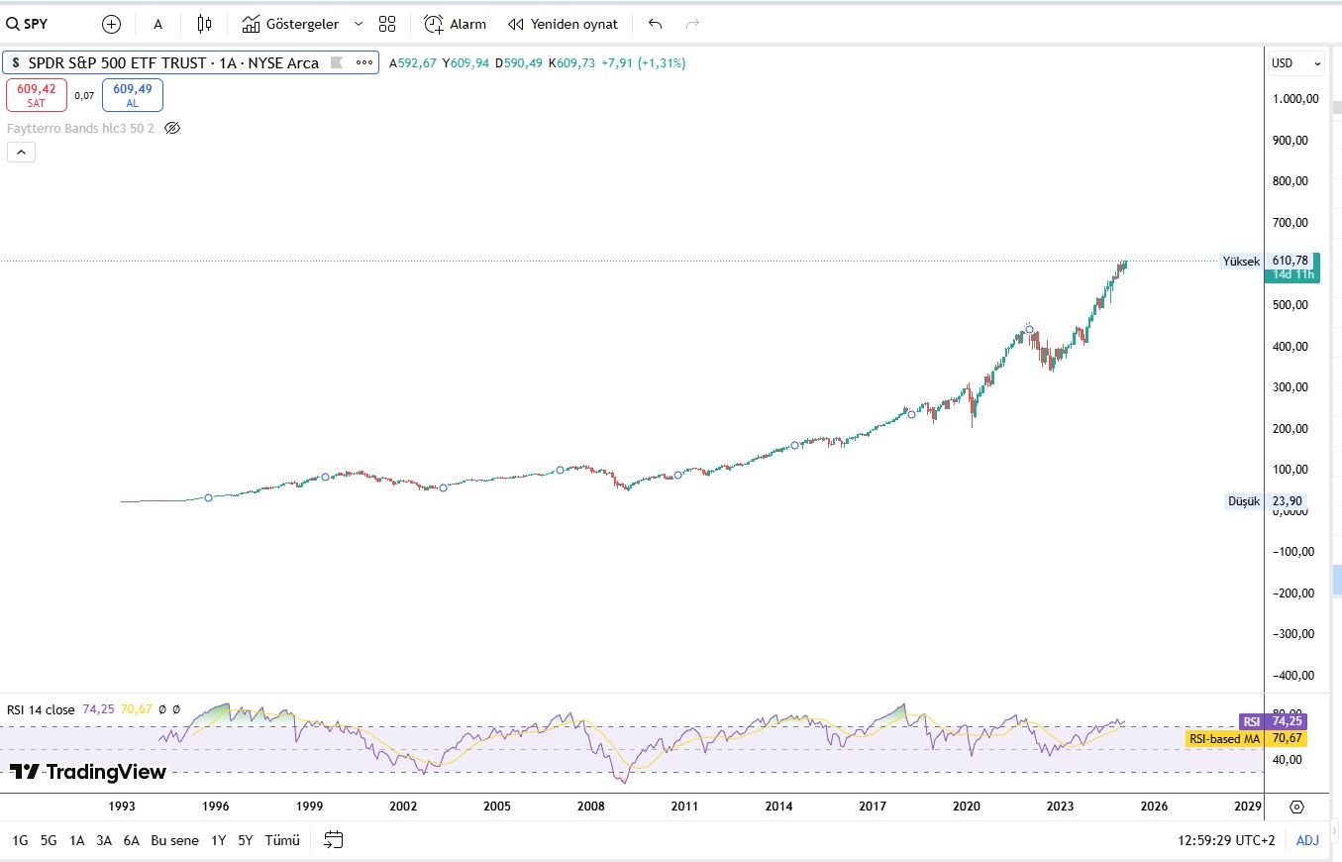The width and height of the screenshot is (1342, 862).
Task: Set range to 6A
Action: pyautogui.click(x=131, y=840)
